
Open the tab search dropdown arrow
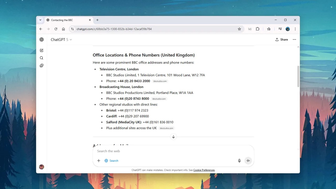tap(40, 20)
